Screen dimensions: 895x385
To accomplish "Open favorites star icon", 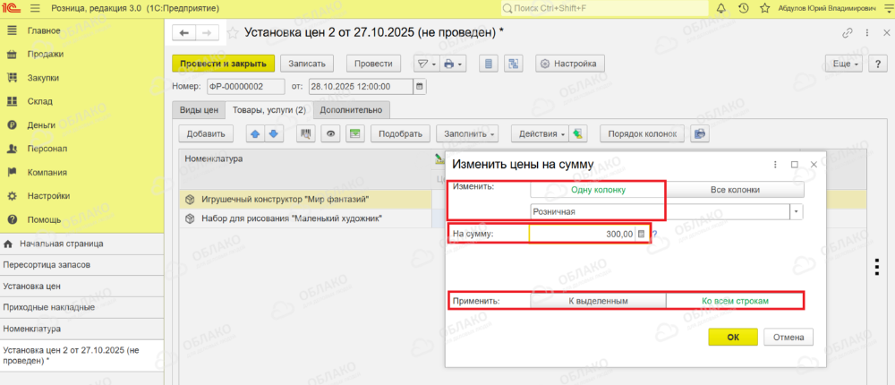I will tap(765, 9).
